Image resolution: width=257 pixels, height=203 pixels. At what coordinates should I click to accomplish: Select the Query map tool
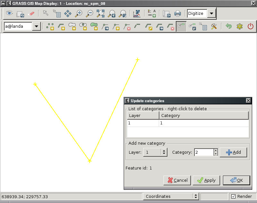pyautogui.click(x=57, y=14)
